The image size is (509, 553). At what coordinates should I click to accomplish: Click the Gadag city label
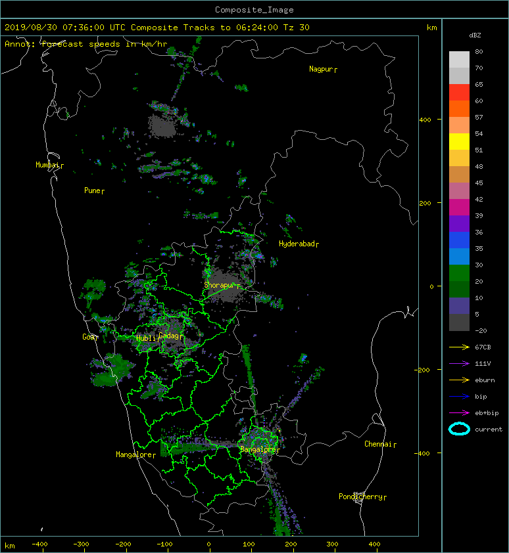tap(170, 336)
